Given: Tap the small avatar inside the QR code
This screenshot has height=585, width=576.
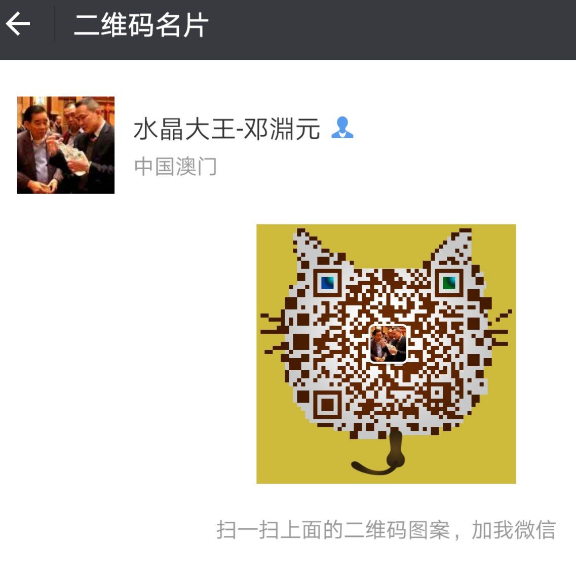Looking at the screenshot, I should pyautogui.click(x=388, y=343).
